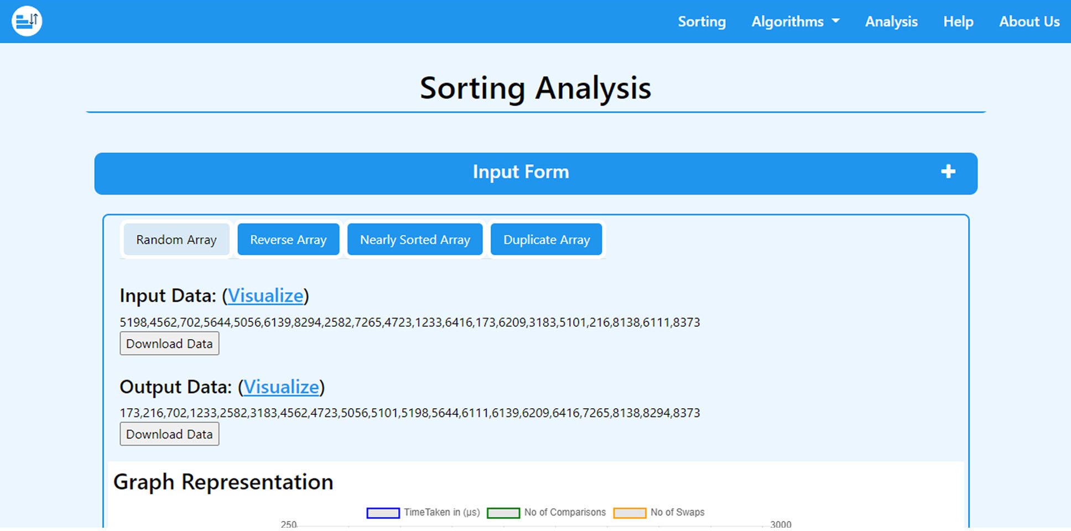Select the input data number string
Image resolution: width=1071 pixels, height=531 pixels.
click(410, 322)
